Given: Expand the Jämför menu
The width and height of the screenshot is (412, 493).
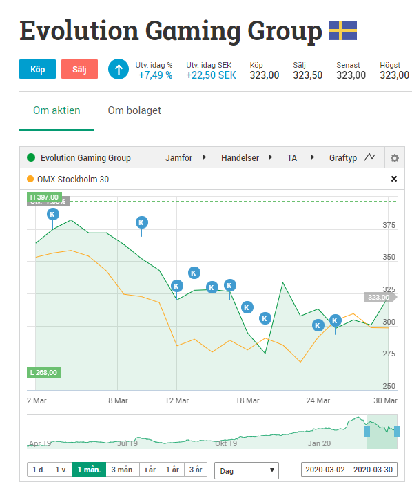Looking at the screenshot, I should point(186,157).
